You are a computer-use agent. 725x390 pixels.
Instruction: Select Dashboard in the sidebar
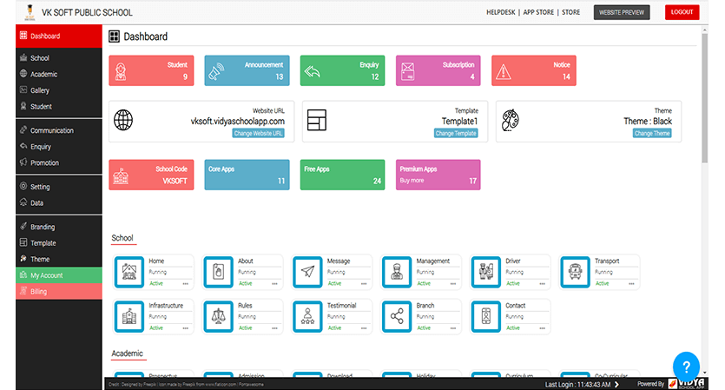pos(59,36)
